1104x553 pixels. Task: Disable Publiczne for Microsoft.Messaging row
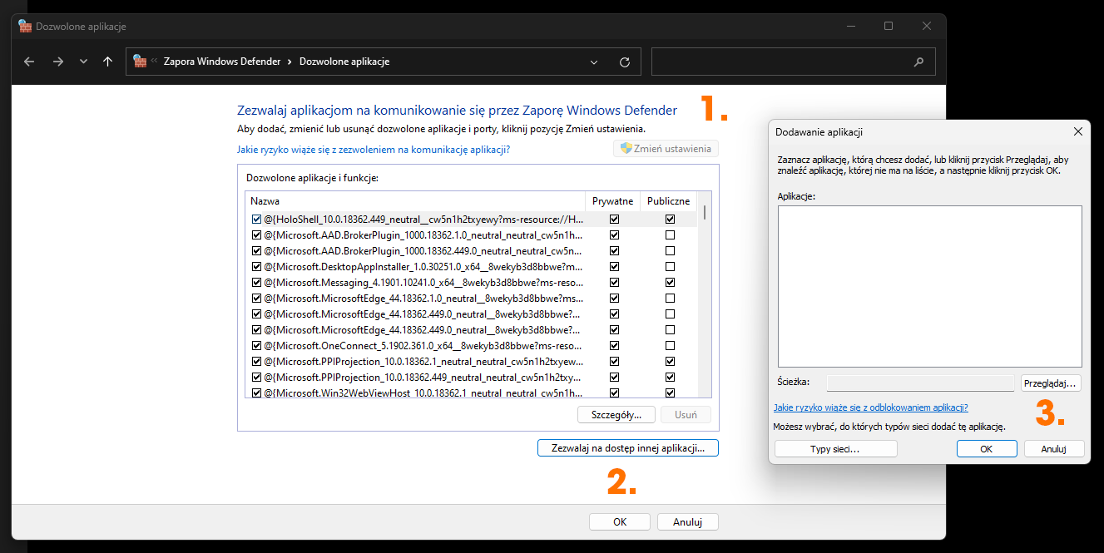(x=670, y=283)
